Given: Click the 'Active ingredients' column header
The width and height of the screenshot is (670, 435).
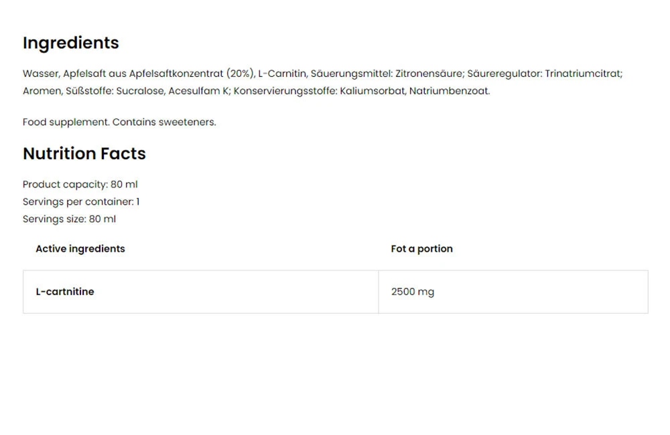Looking at the screenshot, I should click(x=80, y=249).
